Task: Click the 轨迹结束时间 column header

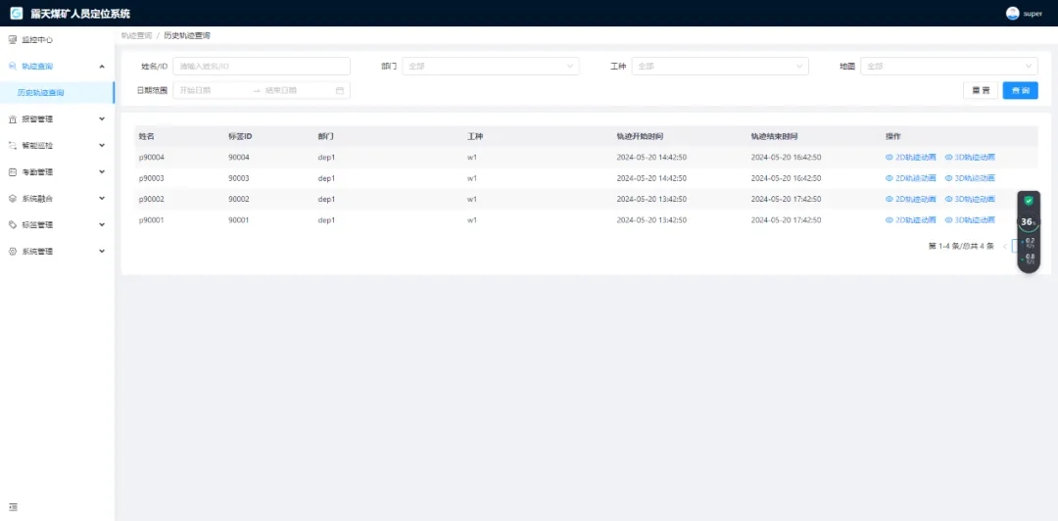Action: 775,136
